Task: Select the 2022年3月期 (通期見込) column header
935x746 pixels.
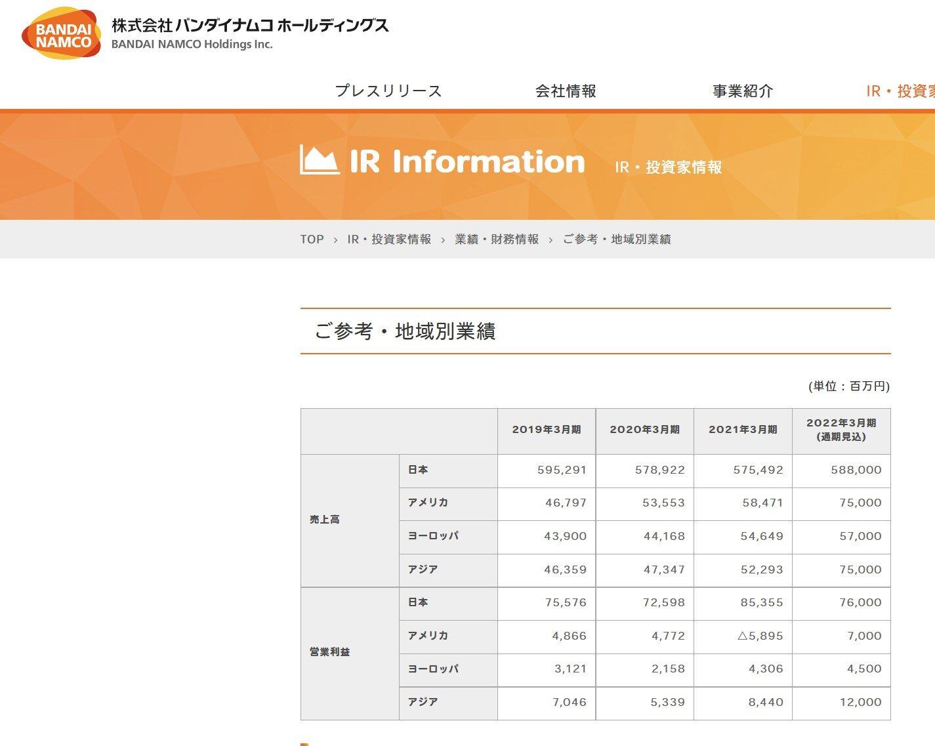Action: (x=841, y=430)
